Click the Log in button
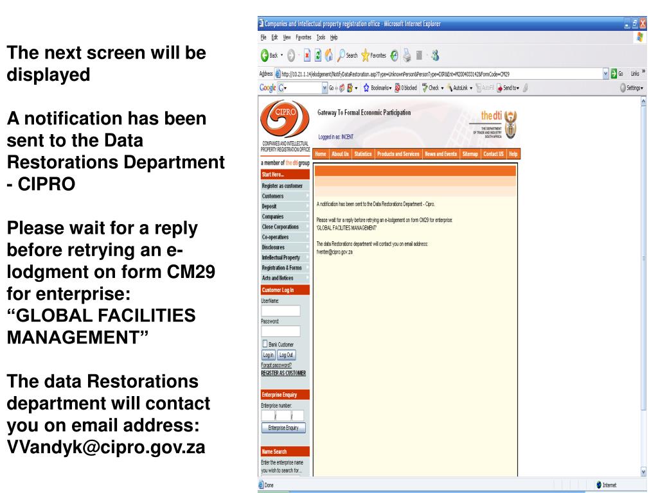Image resolution: width=658 pixels, height=493 pixels. point(268,355)
